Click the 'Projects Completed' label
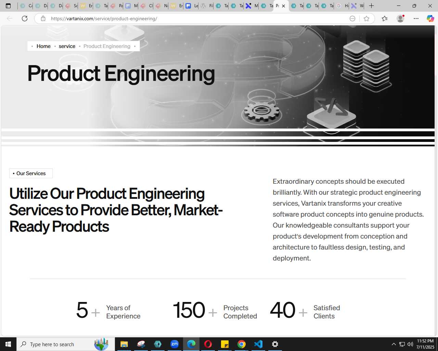 (240, 312)
